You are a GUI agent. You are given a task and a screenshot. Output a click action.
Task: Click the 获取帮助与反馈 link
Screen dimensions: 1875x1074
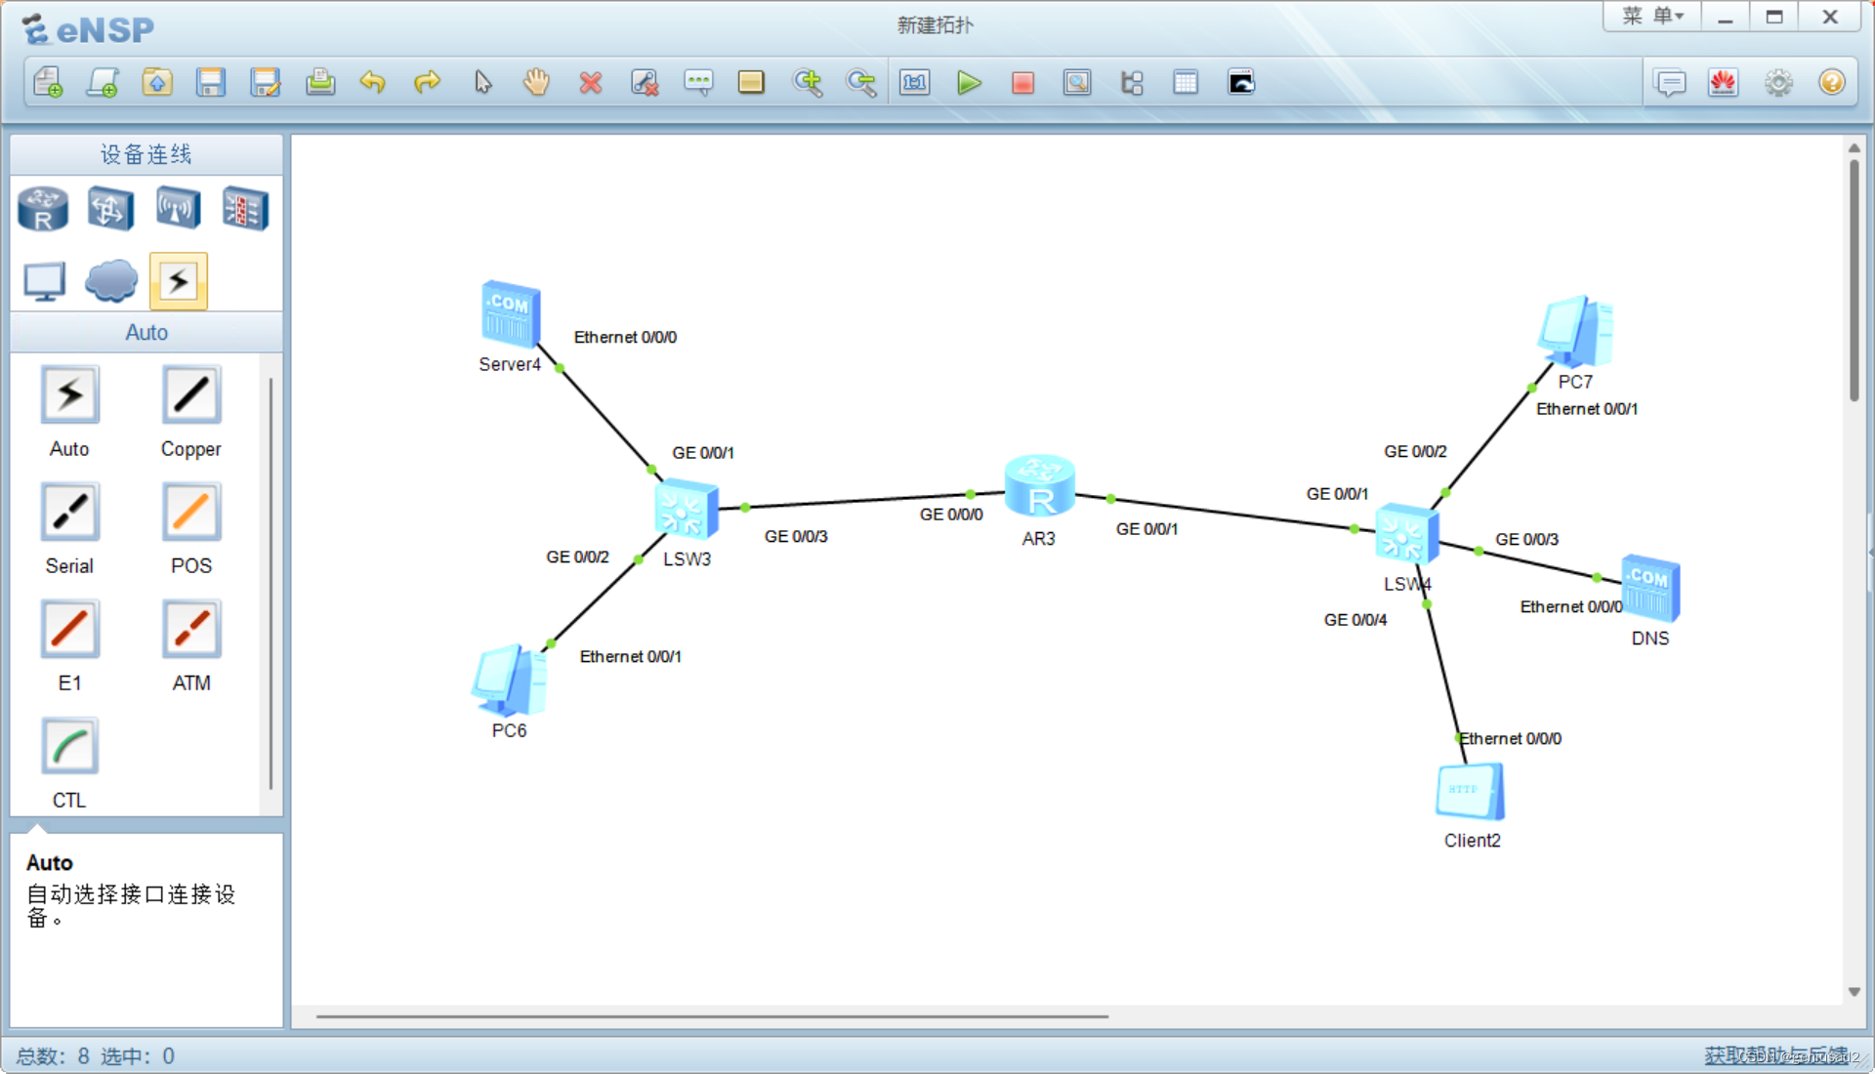pos(1774,1055)
